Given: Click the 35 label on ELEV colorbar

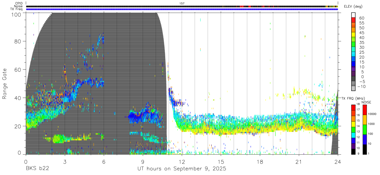Looking at the screenshot, I should (x=362, y=43).
